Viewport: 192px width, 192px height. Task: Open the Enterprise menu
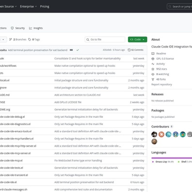(x=29, y=6)
